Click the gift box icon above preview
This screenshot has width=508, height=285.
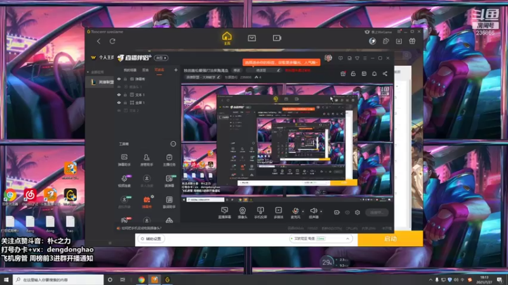click(343, 73)
